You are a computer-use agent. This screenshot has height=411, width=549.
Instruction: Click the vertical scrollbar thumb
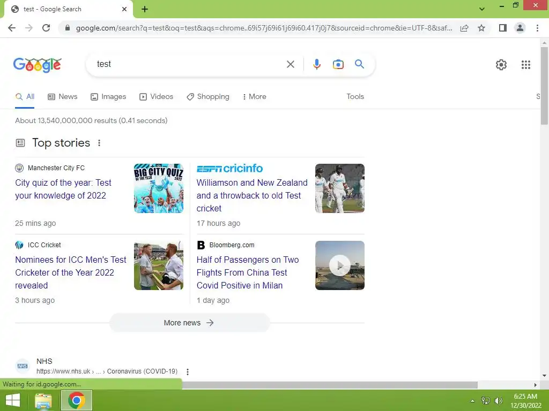[544, 86]
